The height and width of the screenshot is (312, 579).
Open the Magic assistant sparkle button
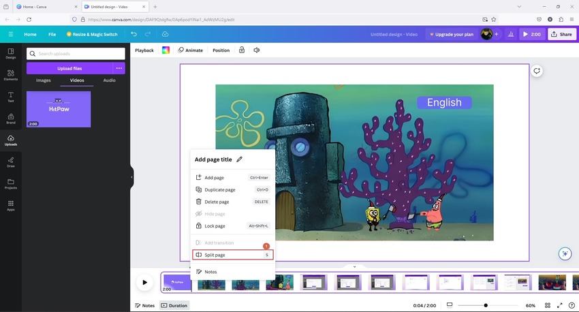tap(565, 253)
